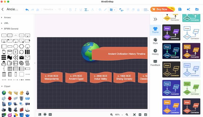Apply the black and purple theme
The image size is (203, 117).
(171, 33)
